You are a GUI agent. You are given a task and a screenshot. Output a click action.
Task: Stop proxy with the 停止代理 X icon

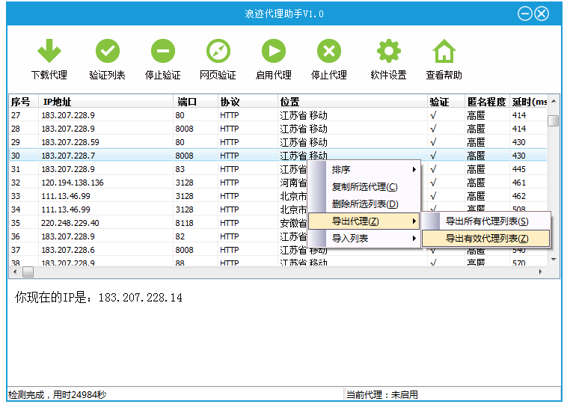pos(328,52)
